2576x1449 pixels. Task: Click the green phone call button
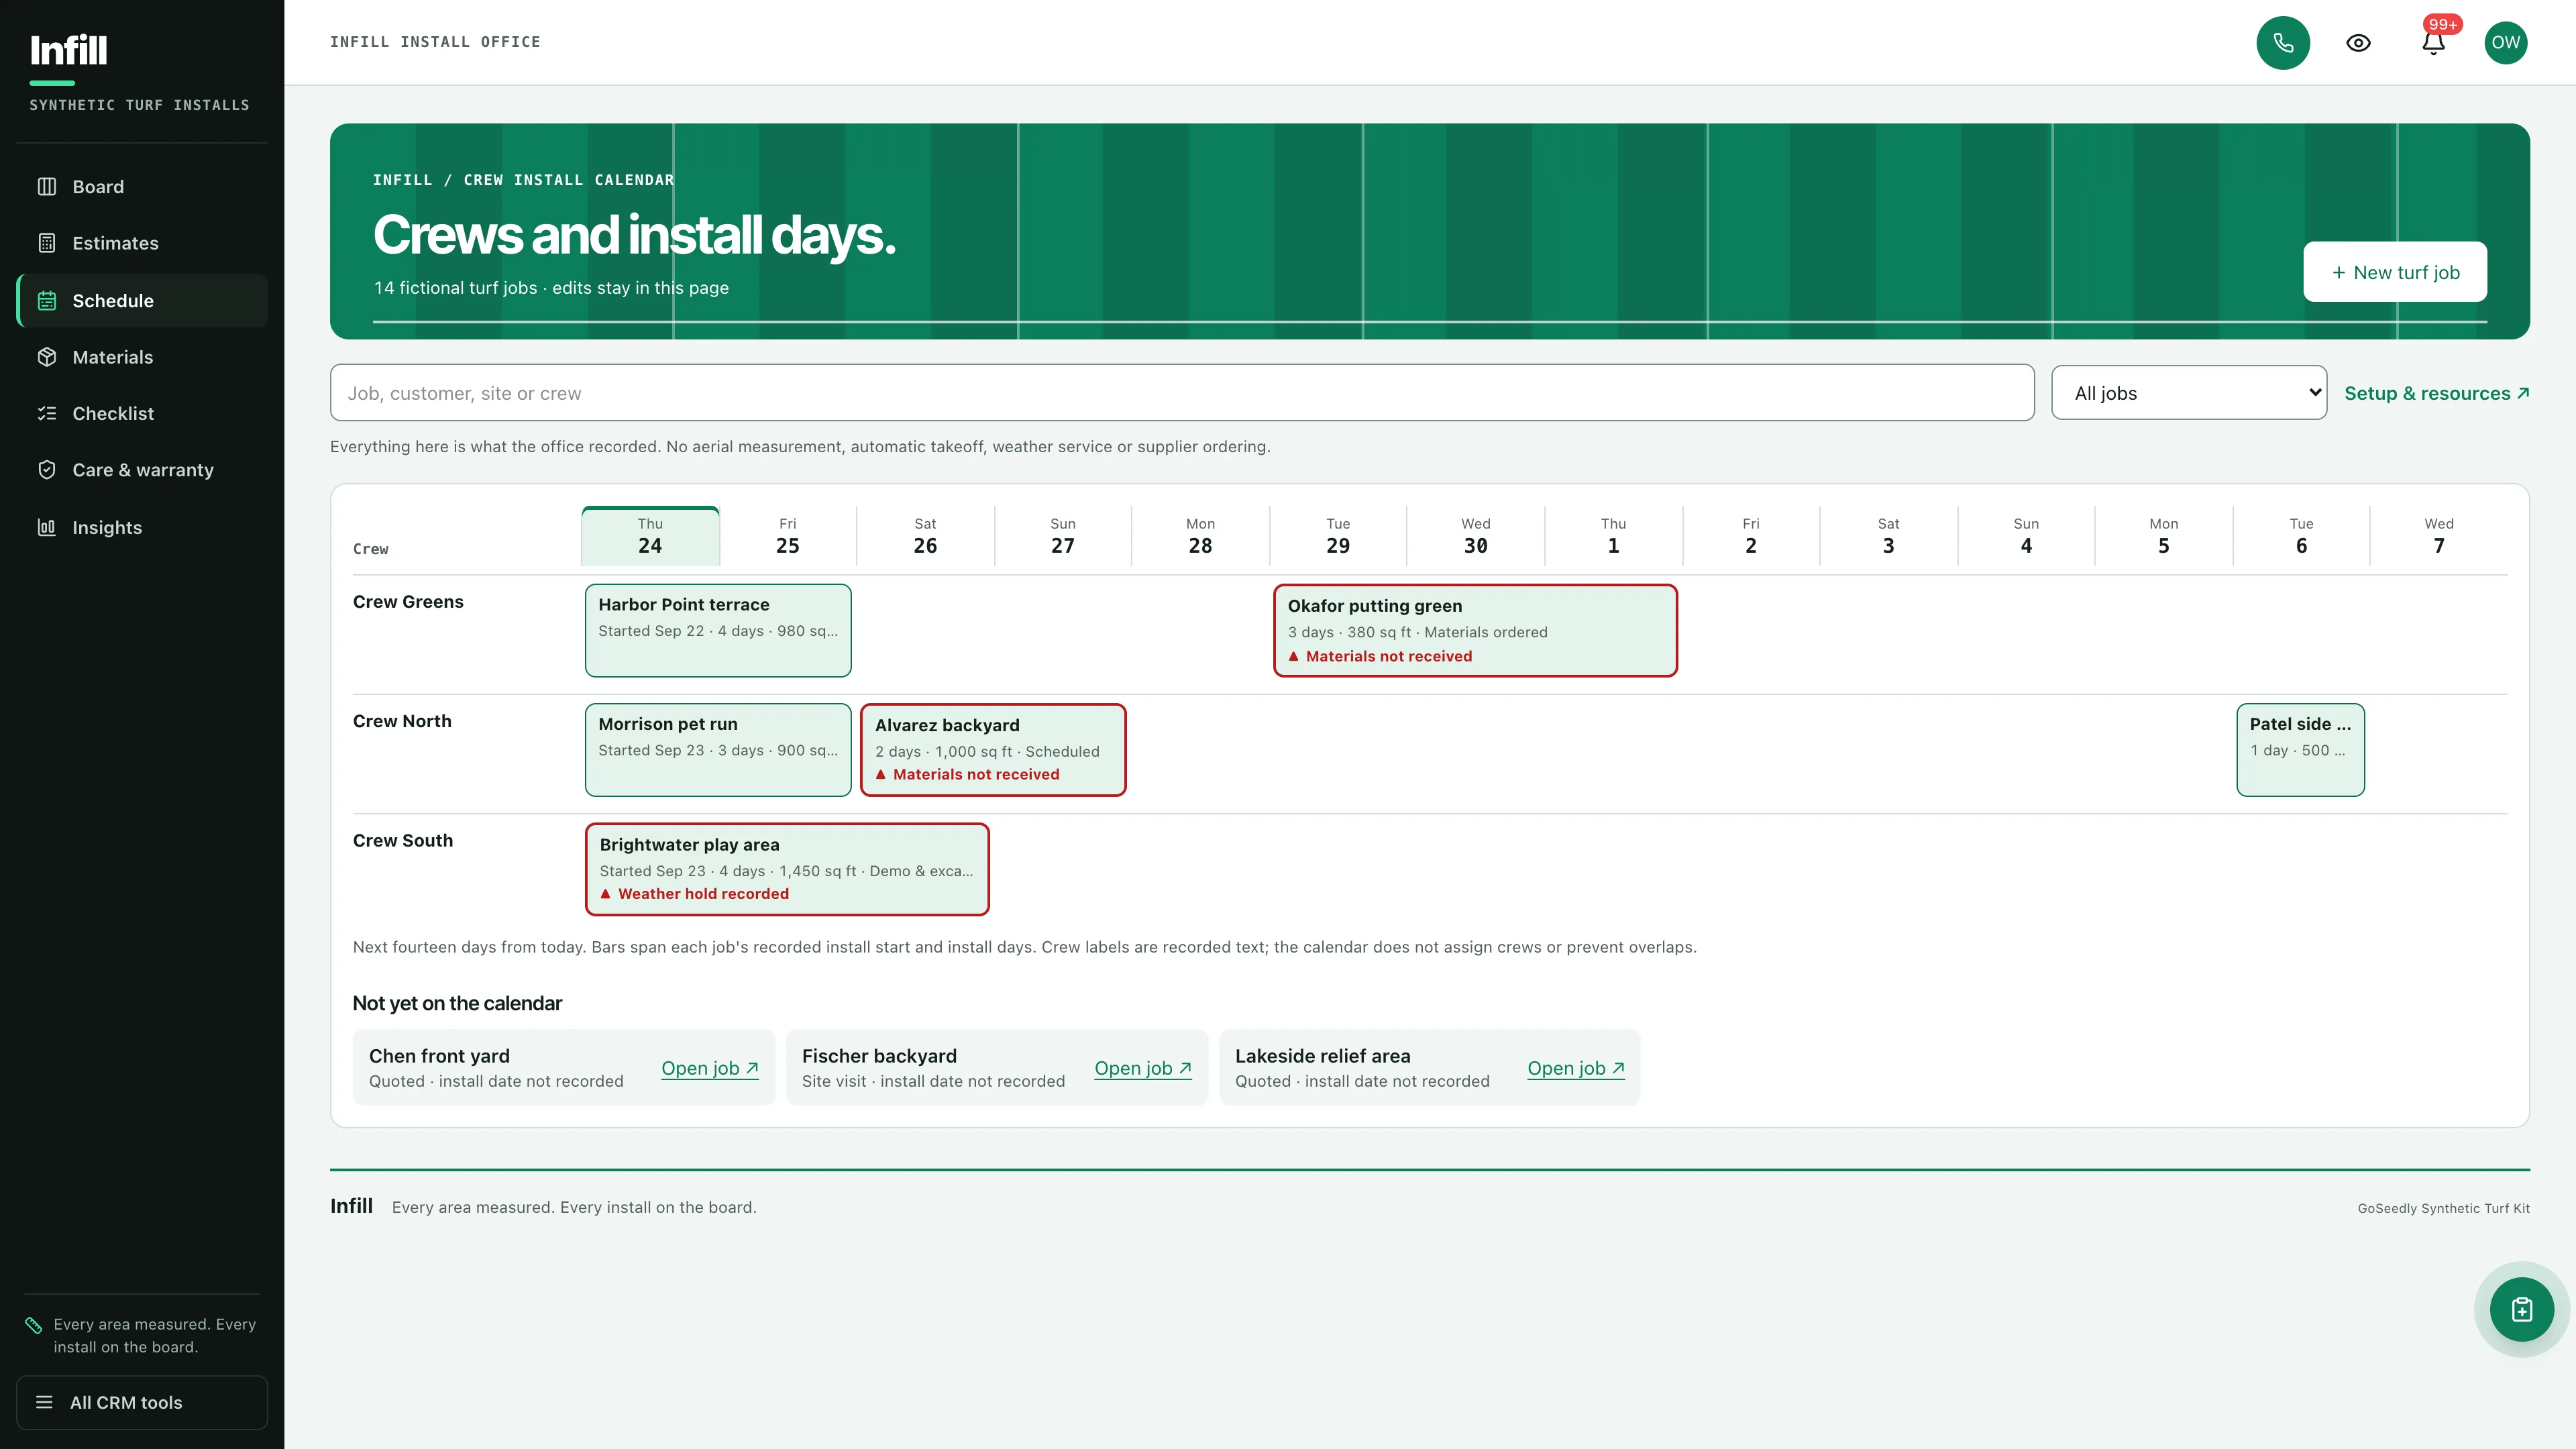(x=2283, y=43)
